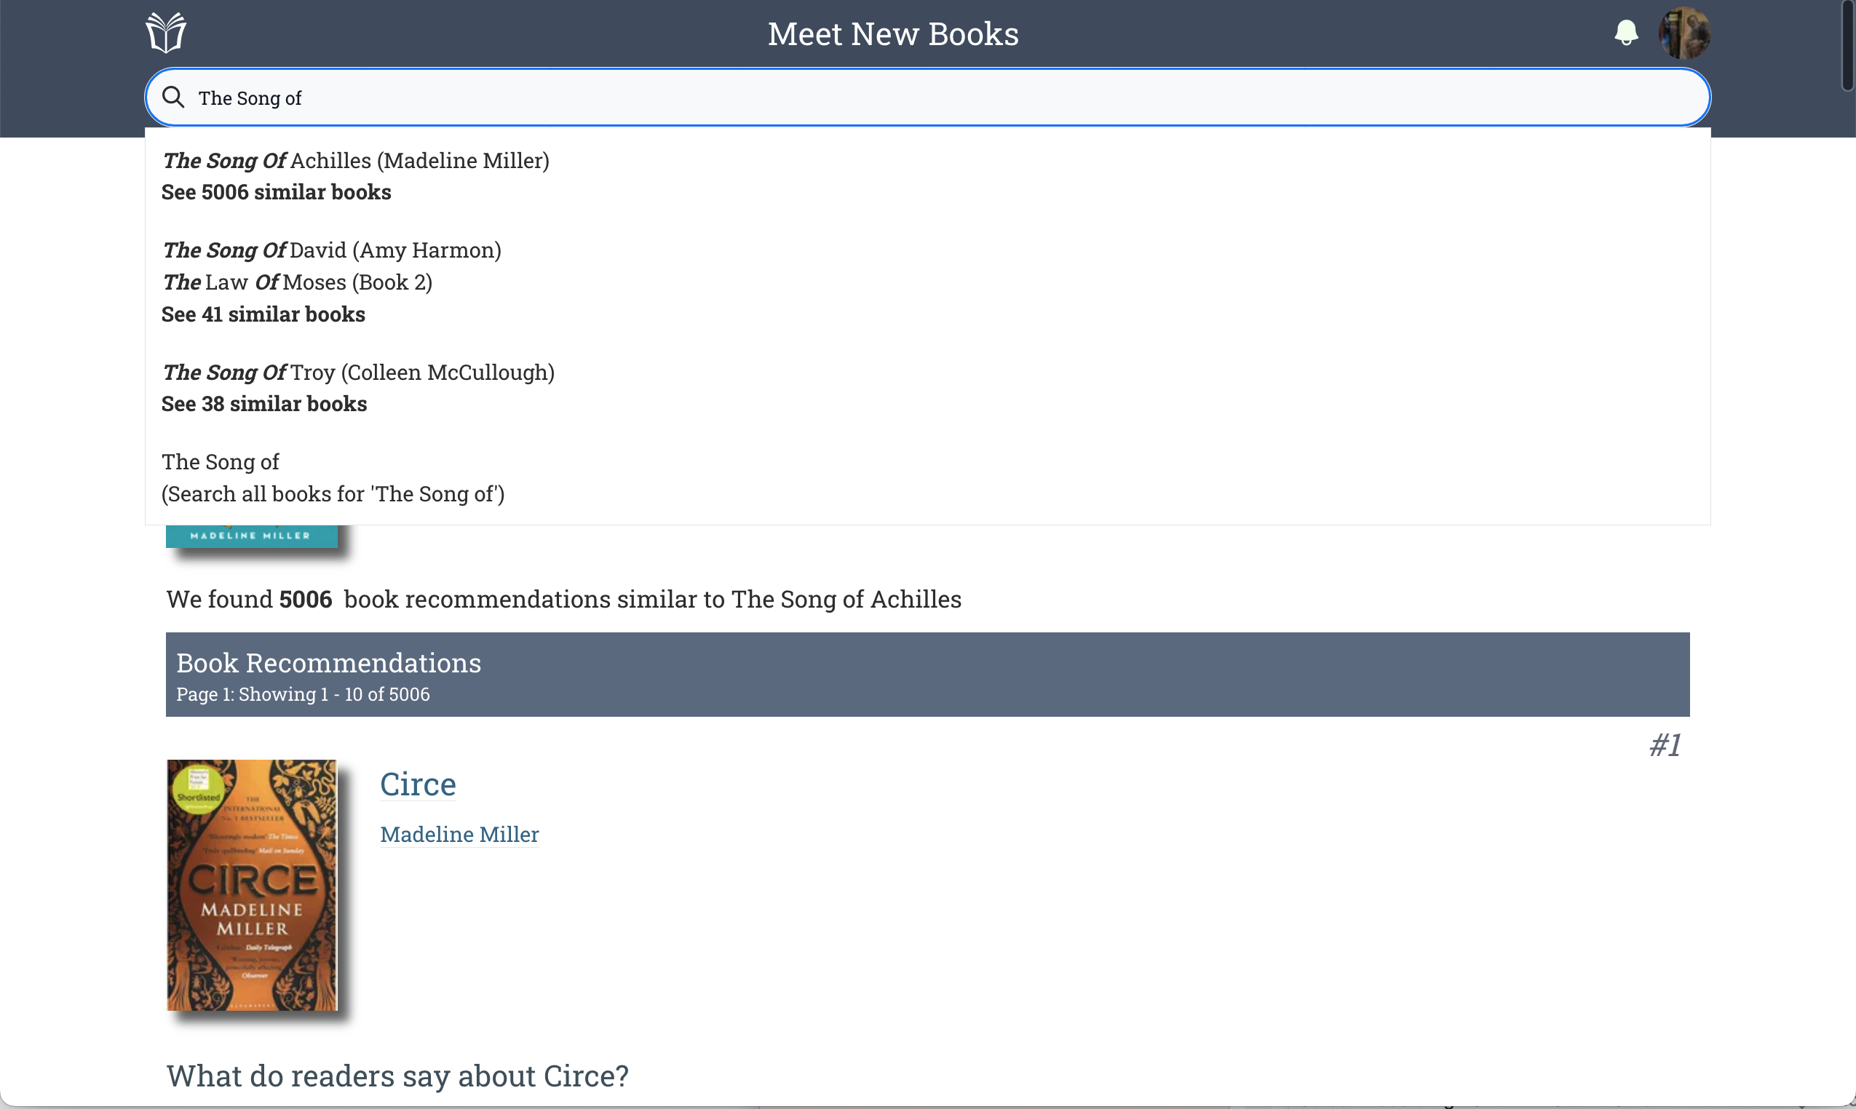This screenshot has height=1109, width=1856.
Task: Open the Circe book title link
Action: (x=418, y=784)
